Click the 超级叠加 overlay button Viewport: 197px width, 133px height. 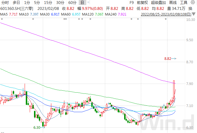tap(158, 2)
